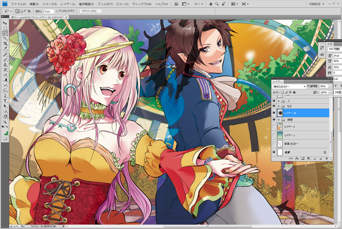Screen dimensions: 342x229
Task: Select the Type tool
Action: pos(5,101)
